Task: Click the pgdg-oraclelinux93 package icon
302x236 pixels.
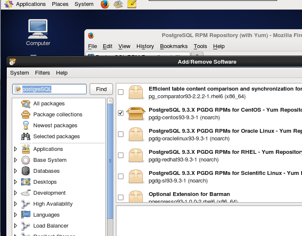Action: (136, 134)
